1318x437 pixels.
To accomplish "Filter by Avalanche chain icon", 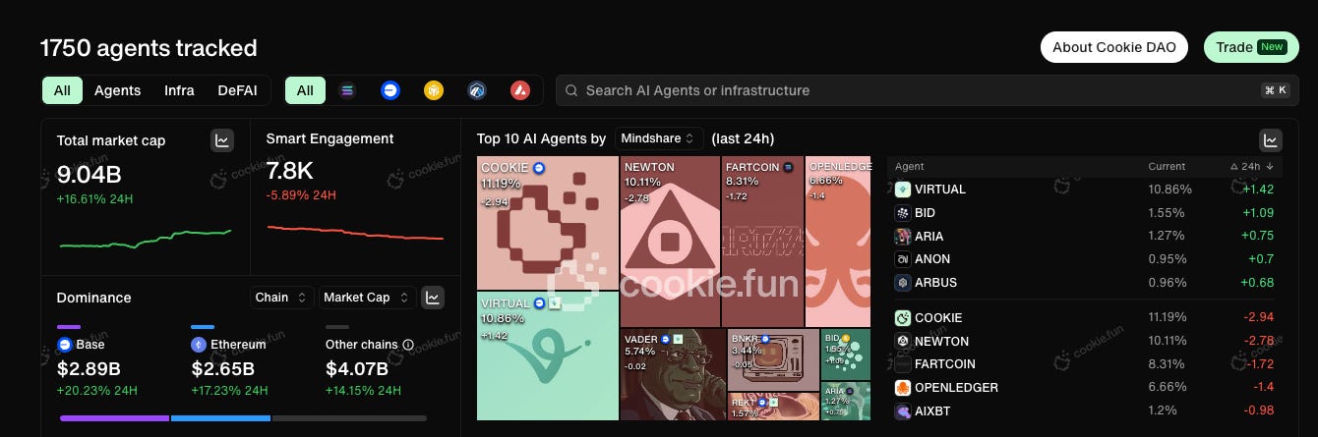I will point(520,90).
